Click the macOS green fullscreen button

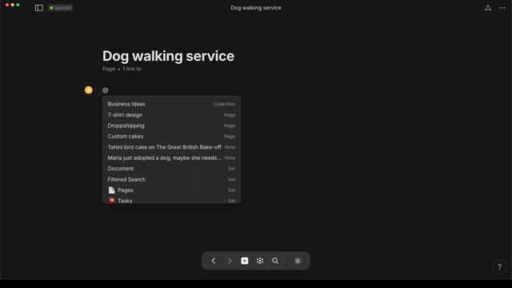point(18,5)
